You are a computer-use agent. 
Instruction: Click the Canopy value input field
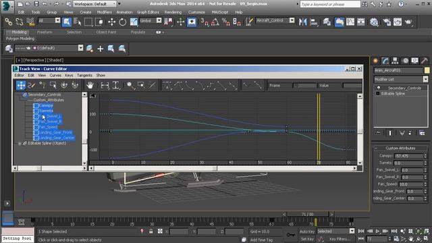(409, 156)
